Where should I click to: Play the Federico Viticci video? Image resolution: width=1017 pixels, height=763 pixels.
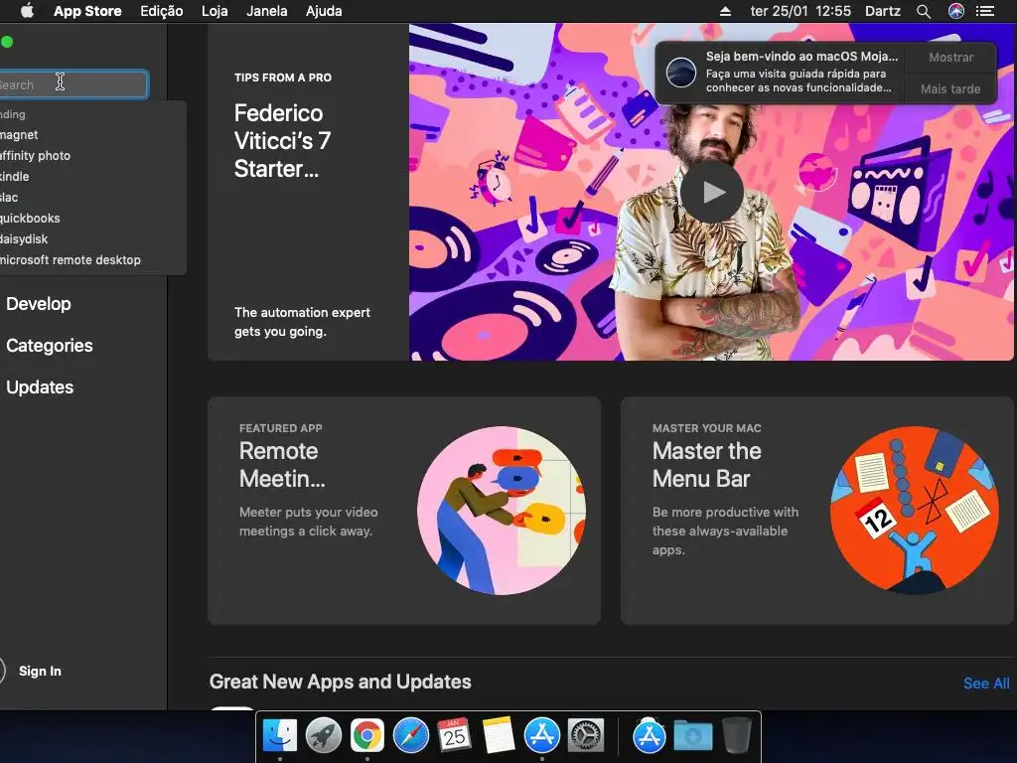point(711,192)
